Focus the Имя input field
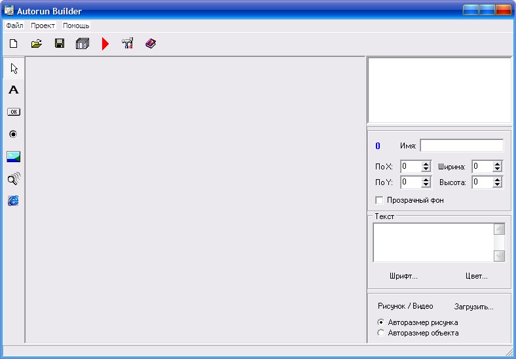Viewport: 516px width, 359px height. click(x=462, y=145)
